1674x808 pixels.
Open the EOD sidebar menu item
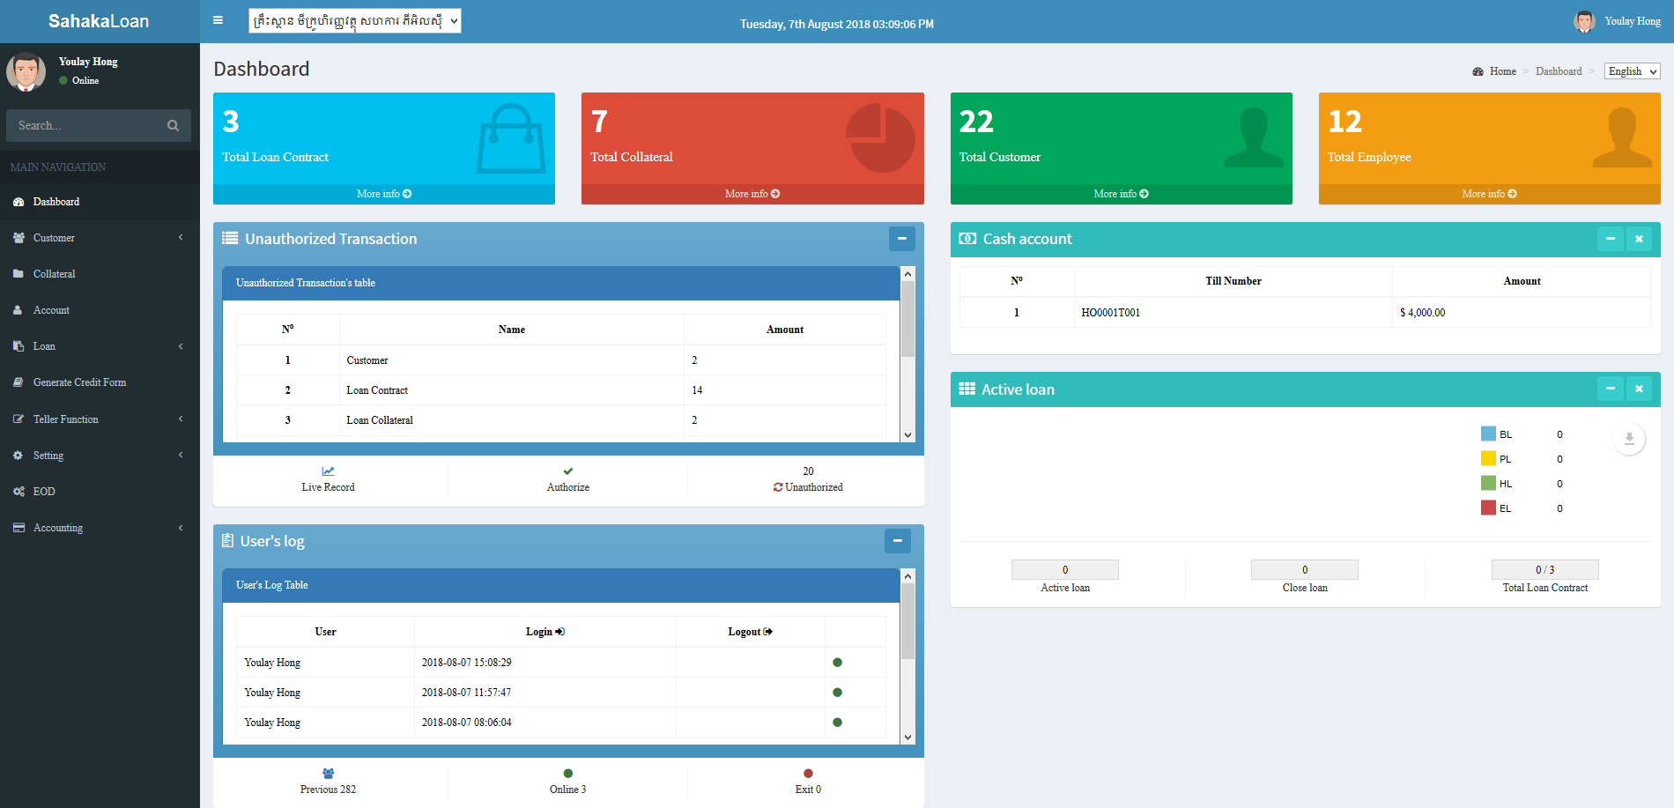click(x=44, y=492)
